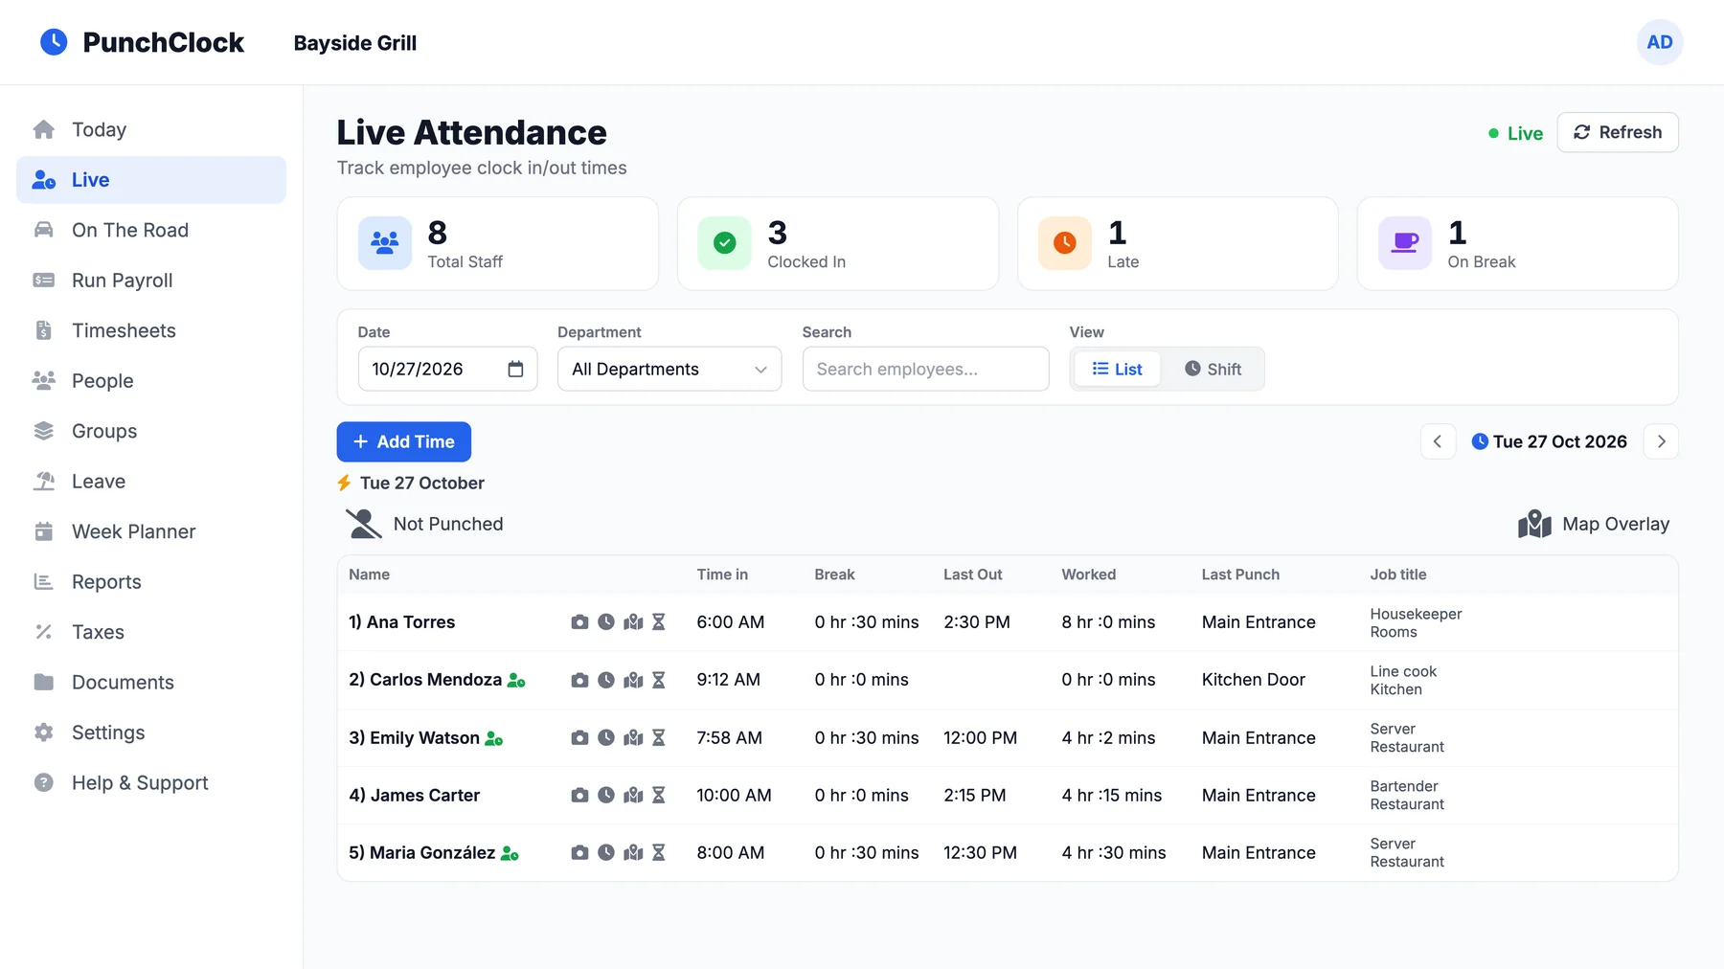Click the clock icon in Ana Torres row
Screen dimensions: 1724x969
[x=606, y=622]
